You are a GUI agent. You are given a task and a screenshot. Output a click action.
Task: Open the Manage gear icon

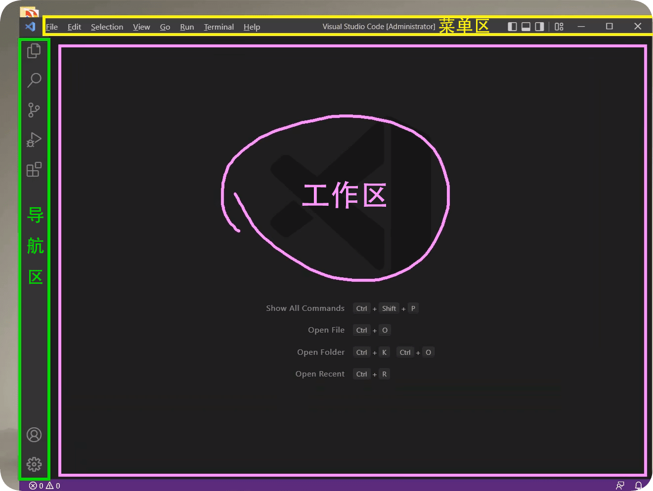34,464
